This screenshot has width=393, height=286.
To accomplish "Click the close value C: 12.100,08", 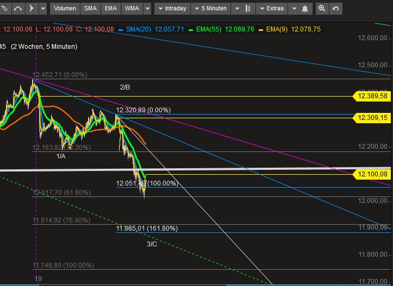I will click(x=95, y=29).
